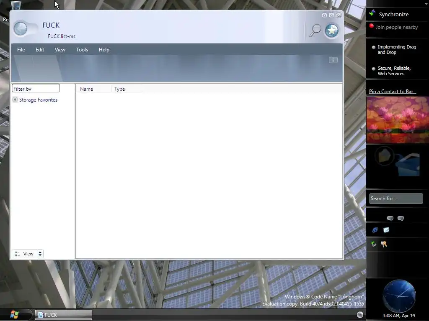Select the Storage Favorites tree label

pos(38,100)
